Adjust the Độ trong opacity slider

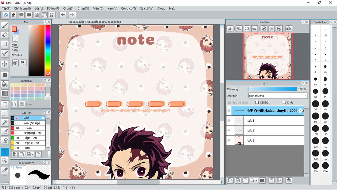(x=272, y=89)
